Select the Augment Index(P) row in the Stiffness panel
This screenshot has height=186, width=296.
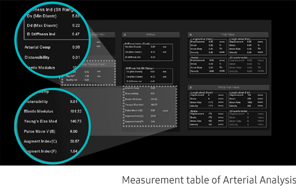point(140,121)
